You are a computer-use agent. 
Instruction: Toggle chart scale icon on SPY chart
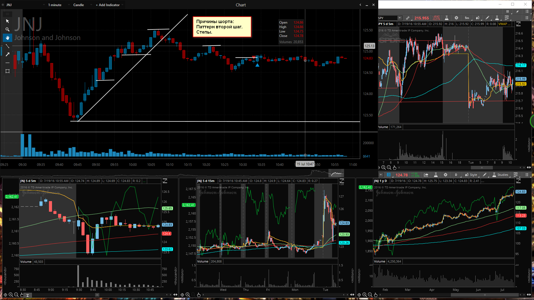point(518,24)
